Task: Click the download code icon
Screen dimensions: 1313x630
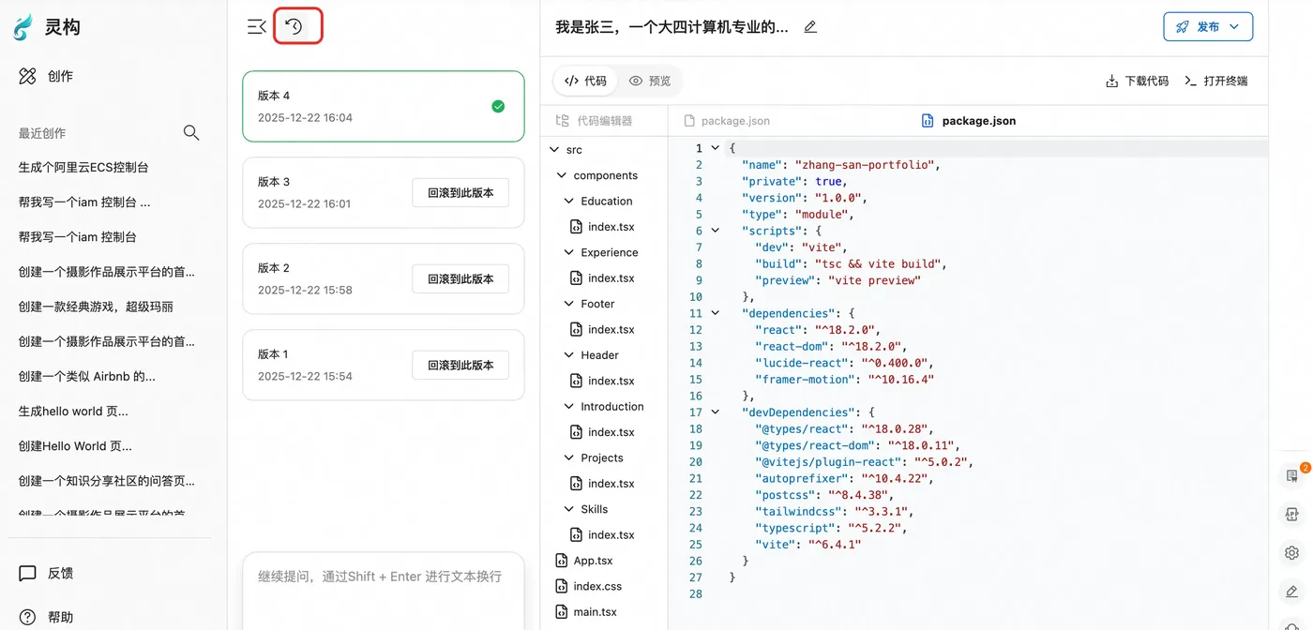Action: (1111, 82)
